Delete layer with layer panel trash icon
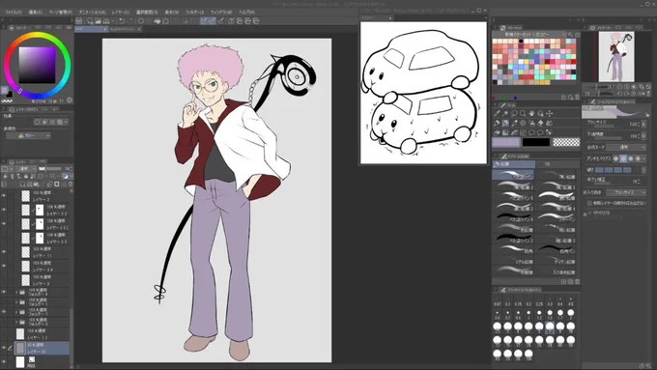The height and width of the screenshot is (370, 657). 71,184
